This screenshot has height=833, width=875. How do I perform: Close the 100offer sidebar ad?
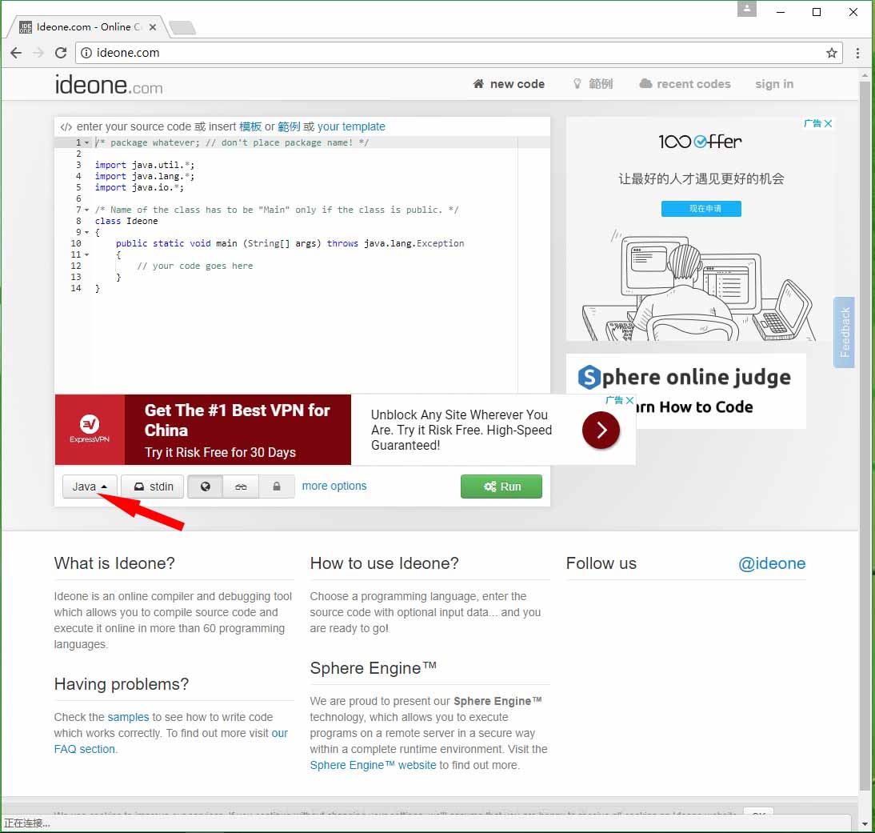tap(828, 123)
